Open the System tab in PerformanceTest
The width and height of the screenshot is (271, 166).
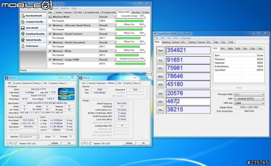click(58, 12)
